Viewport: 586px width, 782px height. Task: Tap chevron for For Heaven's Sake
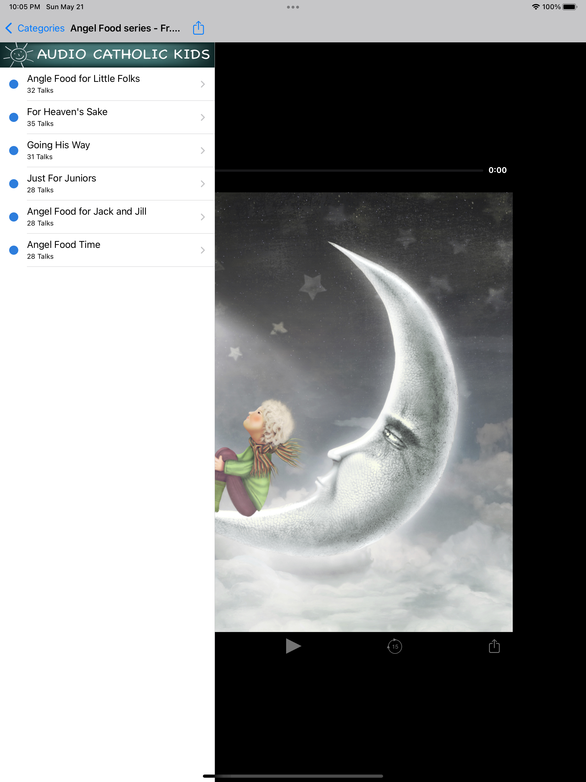pos(203,117)
